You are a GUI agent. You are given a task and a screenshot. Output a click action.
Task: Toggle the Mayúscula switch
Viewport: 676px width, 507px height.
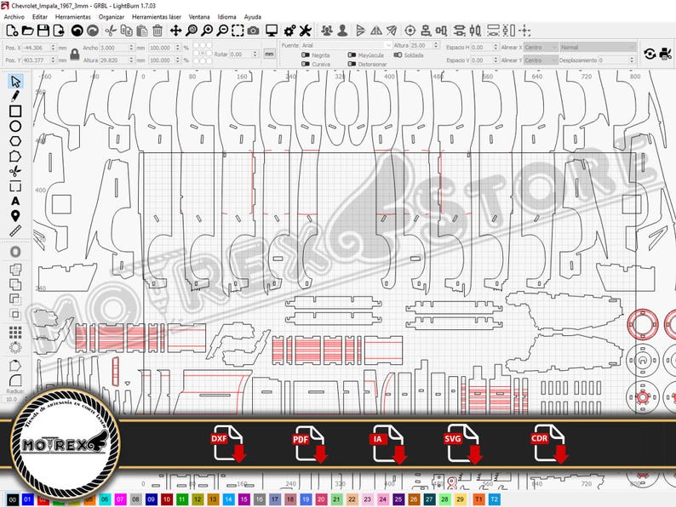[352, 55]
